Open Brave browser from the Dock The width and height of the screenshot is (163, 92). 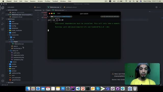[83, 89]
